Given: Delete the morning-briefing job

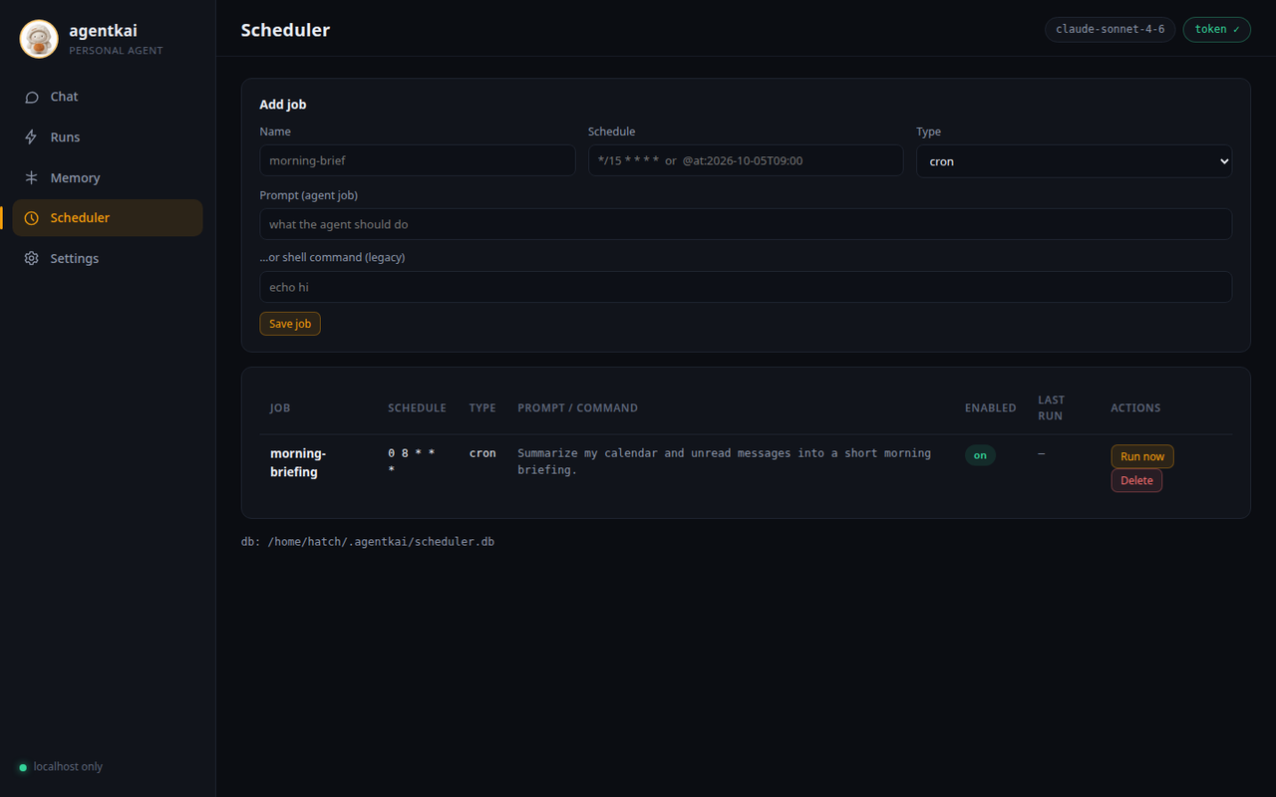Looking at the screenshot, I should 1136,480.
